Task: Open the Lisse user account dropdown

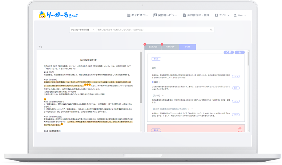Action: 240,15
